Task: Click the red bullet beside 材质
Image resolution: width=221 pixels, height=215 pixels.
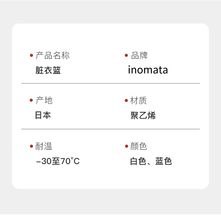Action: [x=126, y=101]
